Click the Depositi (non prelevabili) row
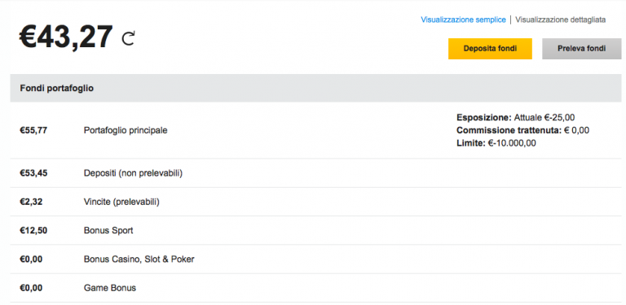 [x=315, y=173]
